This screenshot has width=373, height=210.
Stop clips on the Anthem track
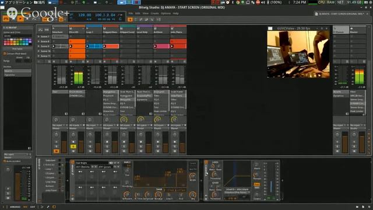pos(156,62)
